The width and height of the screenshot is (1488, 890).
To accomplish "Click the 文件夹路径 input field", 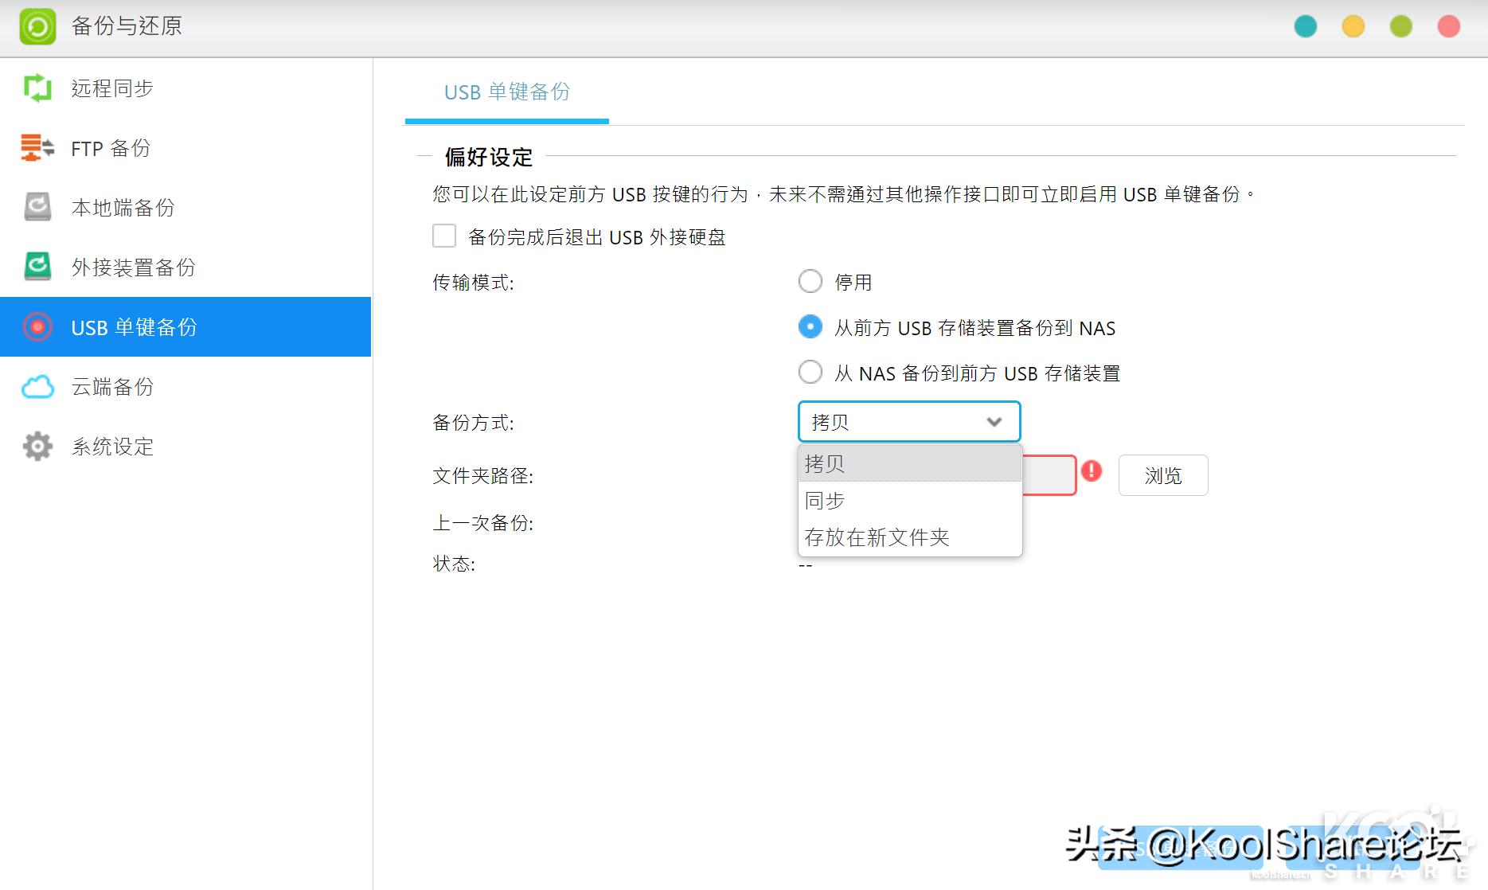I will coord(1051,474).
